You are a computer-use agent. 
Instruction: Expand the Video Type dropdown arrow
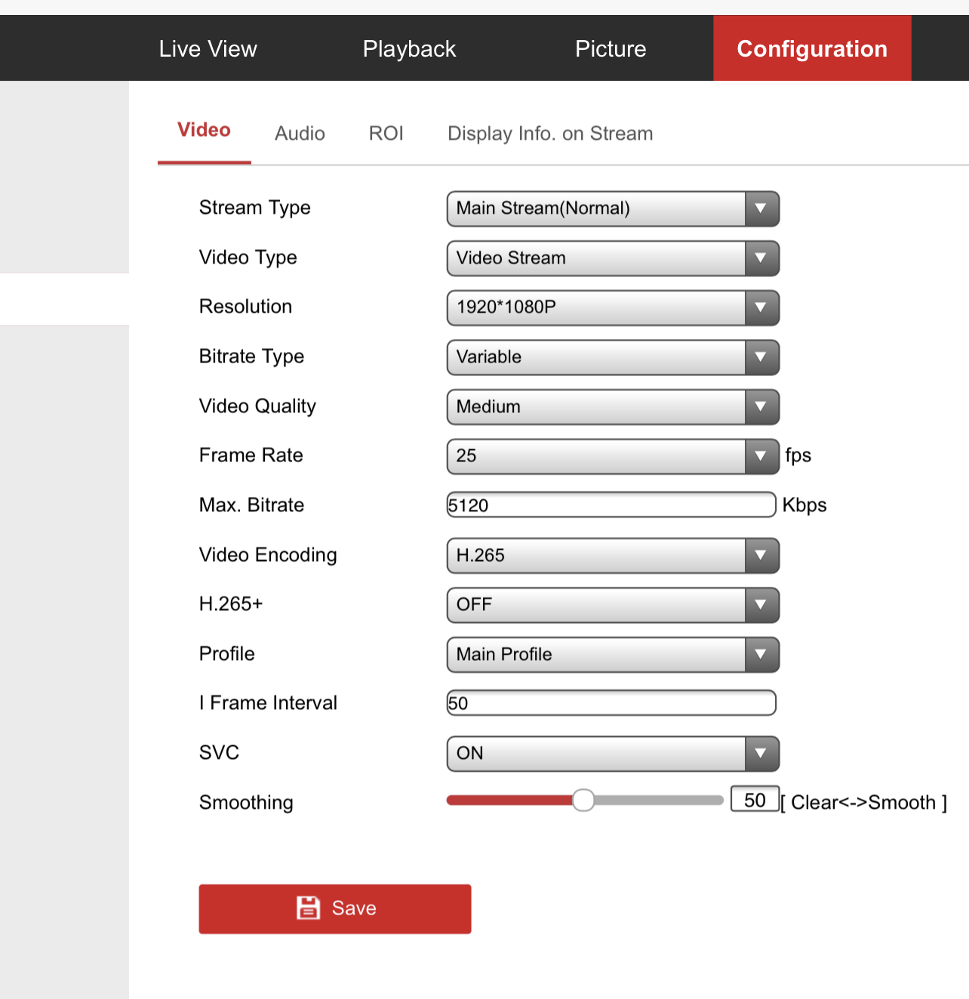click(761, 258)
